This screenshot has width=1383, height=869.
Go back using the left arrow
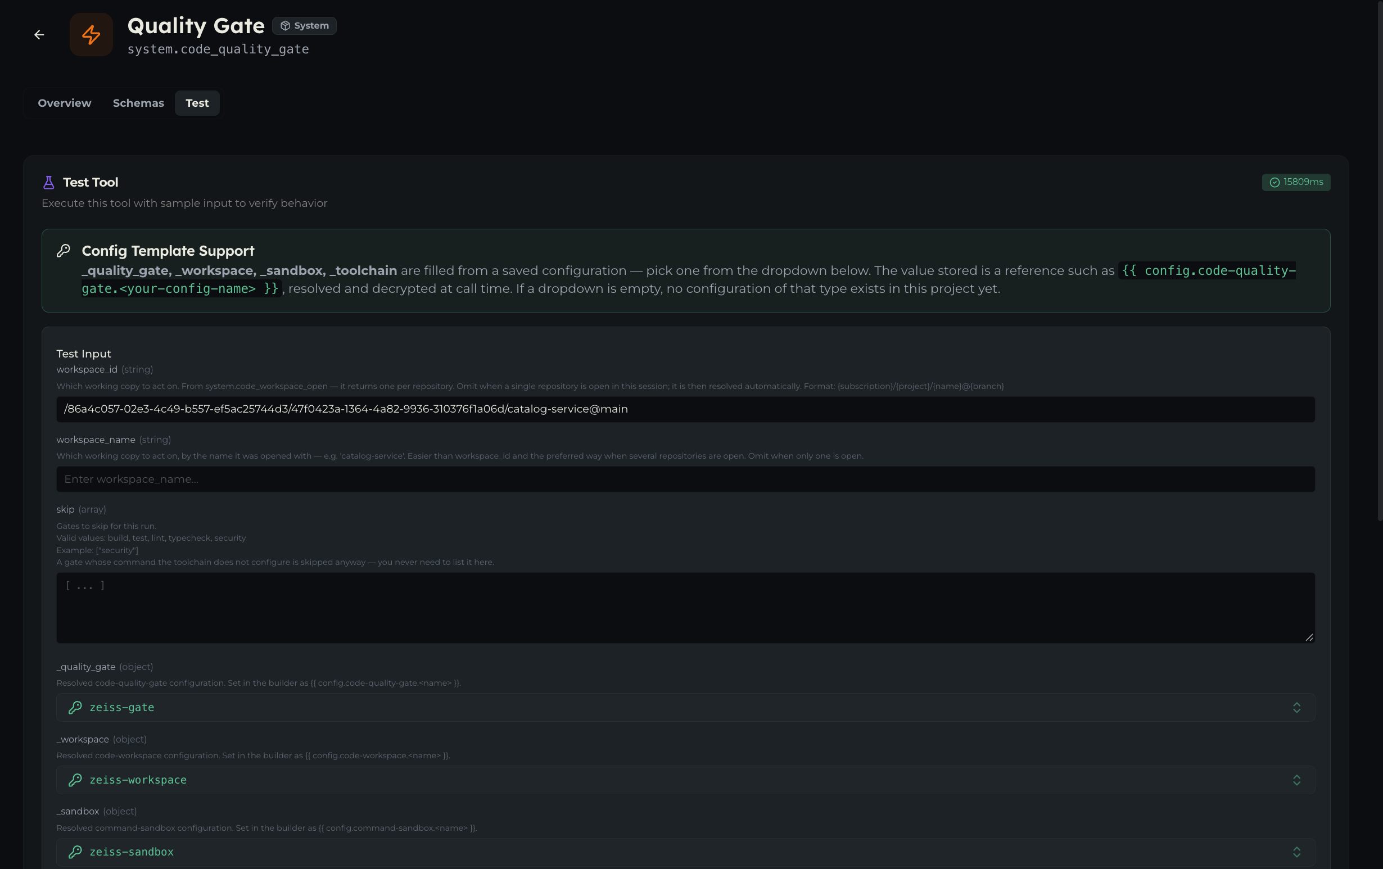click(x=39, y=34)
